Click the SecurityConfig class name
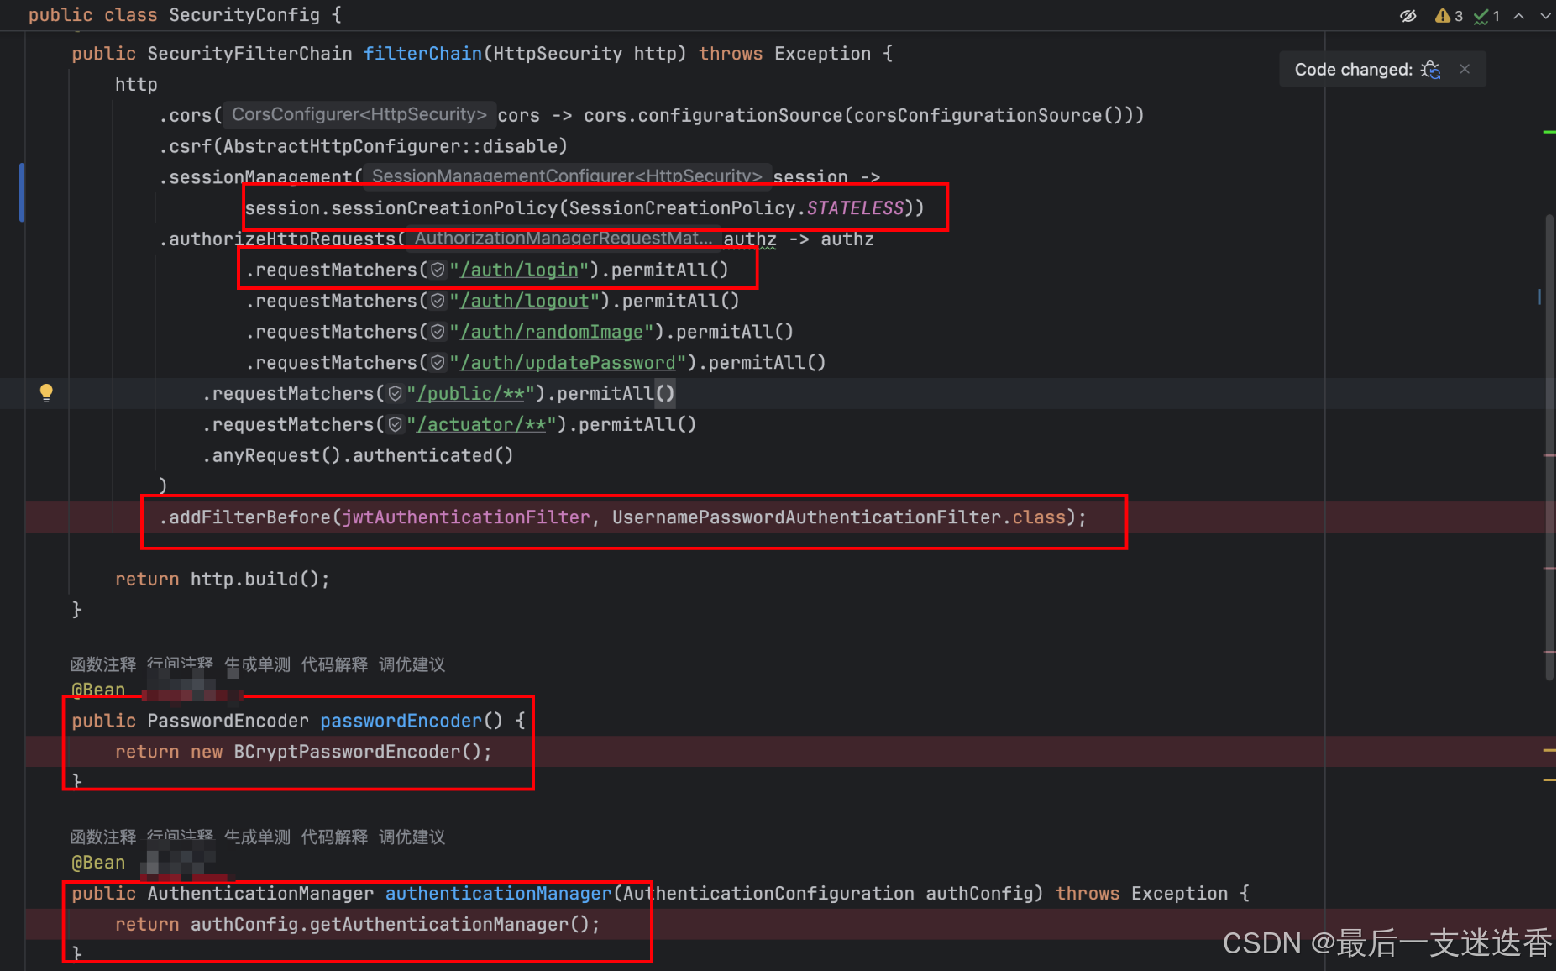 pyautogui.click(x=244, y=15)
